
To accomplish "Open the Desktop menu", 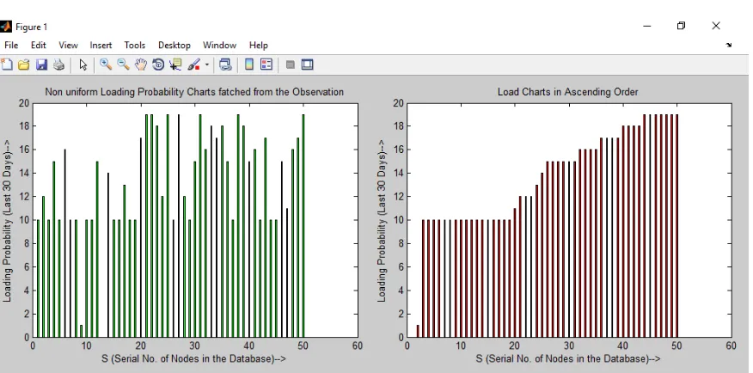I will 174,46.
